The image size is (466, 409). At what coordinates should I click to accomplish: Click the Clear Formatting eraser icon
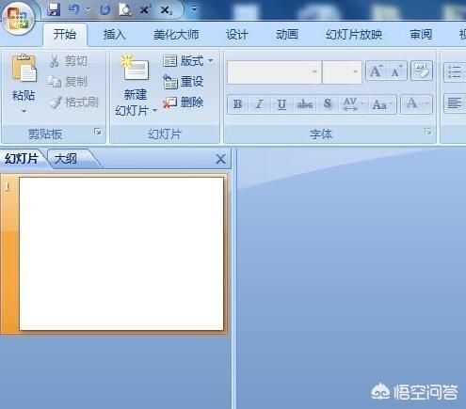(422, 71)
